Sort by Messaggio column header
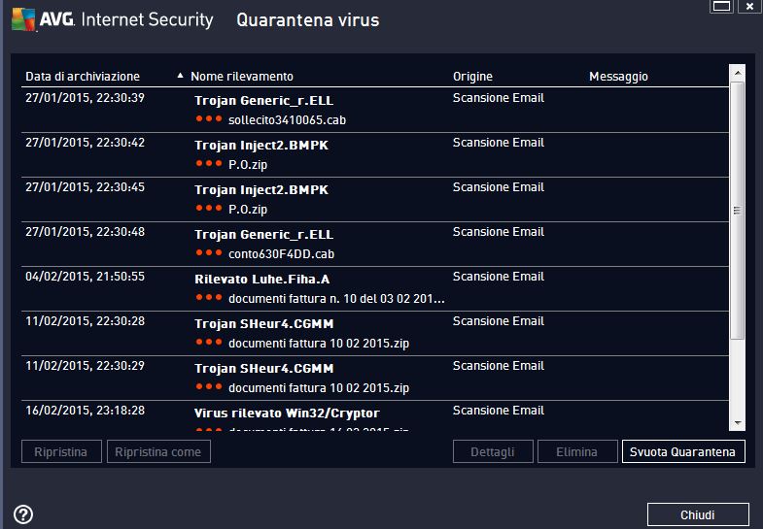The height and width of the screenshot is (529, 763). coord(618,77)
